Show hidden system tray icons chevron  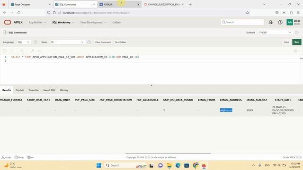[x=253, y=165]
